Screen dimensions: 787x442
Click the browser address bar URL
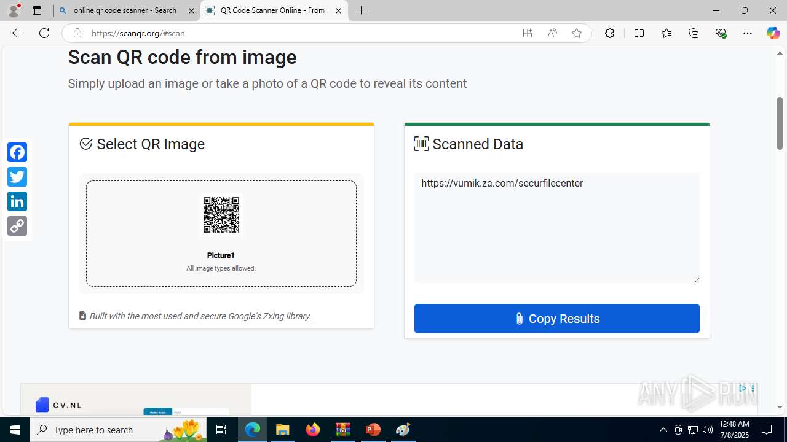[138, 33]
